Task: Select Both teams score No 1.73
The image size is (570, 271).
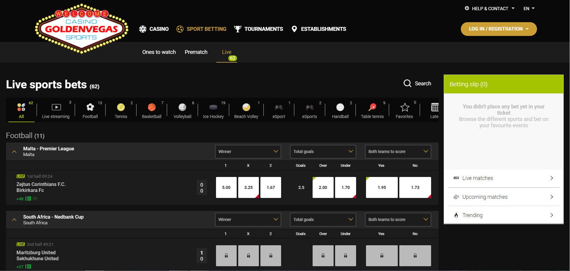Action: point(415,187)
